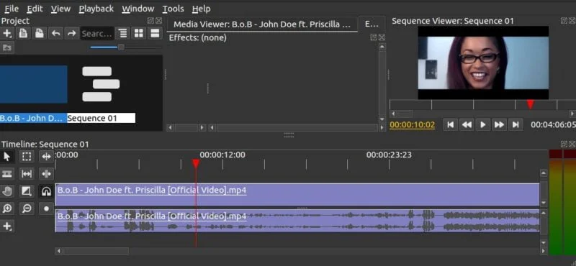
Task: Float the Timeline panel
Action: click(564, 144)
